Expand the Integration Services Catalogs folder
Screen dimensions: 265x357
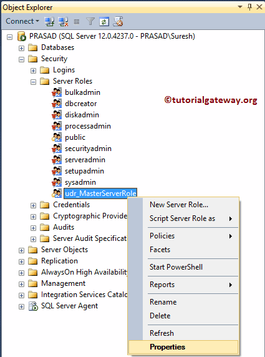(x=21, y=295)
